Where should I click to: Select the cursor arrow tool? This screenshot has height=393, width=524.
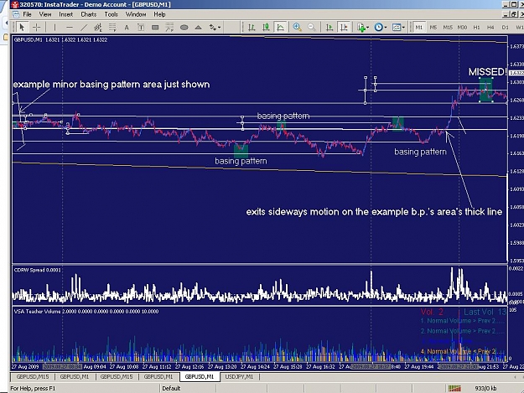(x=22, y=27)
